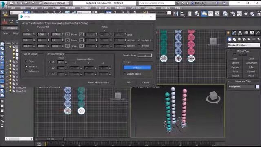Click Scale incremental left arrow button

pyautogui.click(x=67, y=46)
